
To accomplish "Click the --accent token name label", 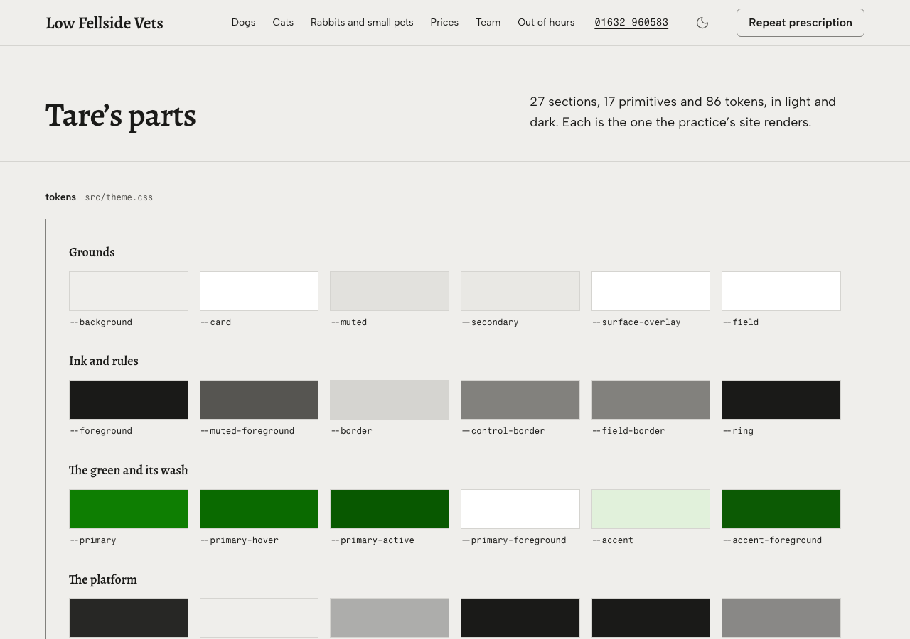I will pyautogui.click(x=613, y=540).
